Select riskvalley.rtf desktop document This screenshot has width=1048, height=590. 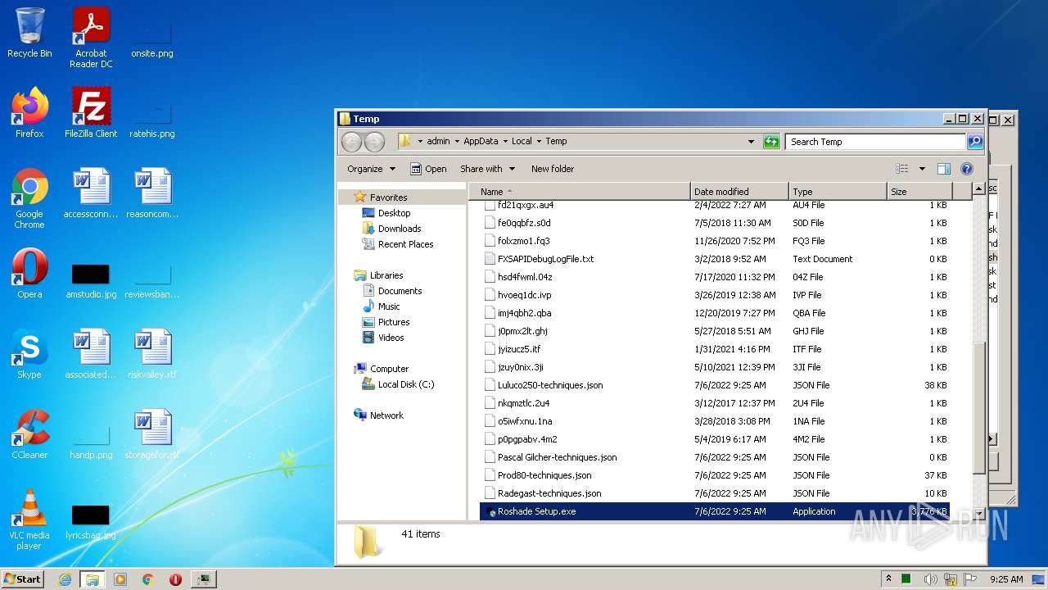pos(152,354)
